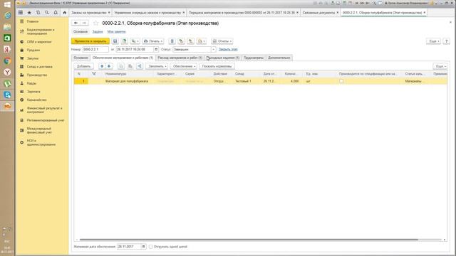Toggle specification checkbox in row 1
Viewport: 456px width, 256px height.
(x=341, y=81)
